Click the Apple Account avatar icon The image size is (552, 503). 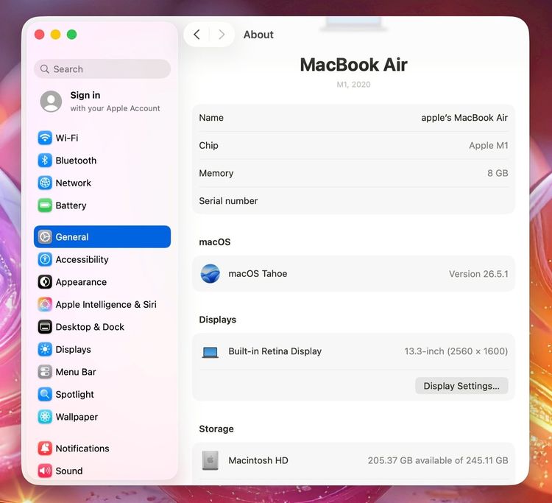pyautogui.click(x=51, y=102)
